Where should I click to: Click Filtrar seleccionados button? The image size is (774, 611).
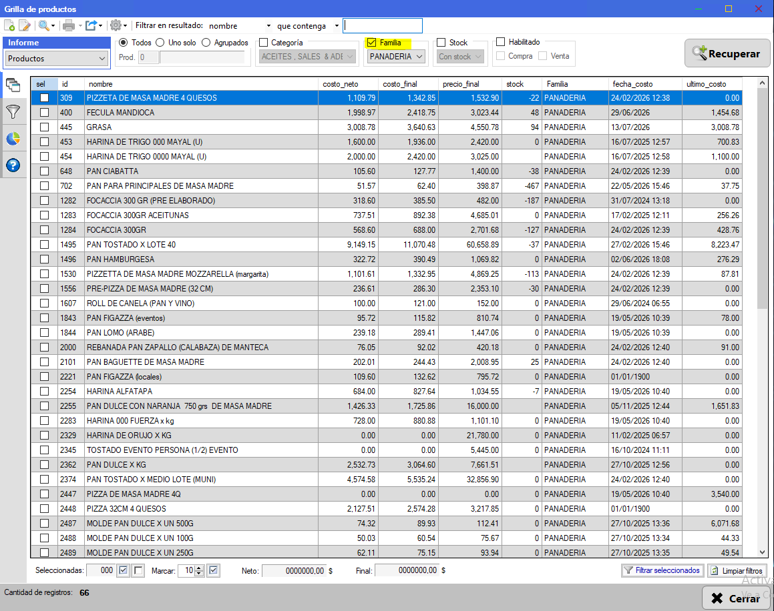(x=662, y=570)
